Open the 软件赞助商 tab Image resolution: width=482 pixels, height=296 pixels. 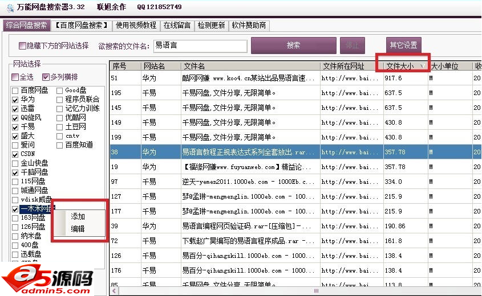click(x=249, y=25)
